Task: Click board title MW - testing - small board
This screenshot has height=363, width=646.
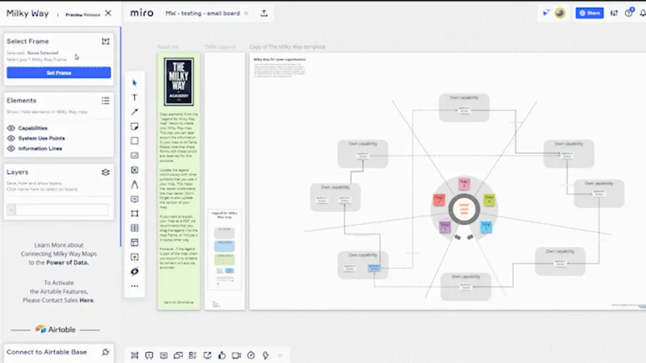Action: pos(203,13)
